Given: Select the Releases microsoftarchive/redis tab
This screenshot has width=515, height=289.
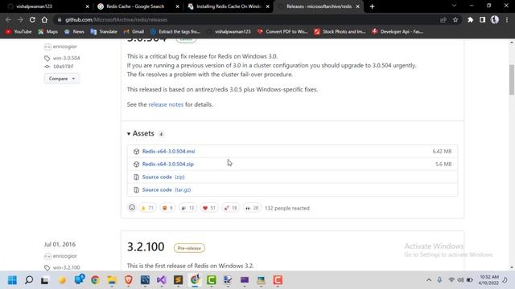Looking at the screenshot, I should click(319, 6).
